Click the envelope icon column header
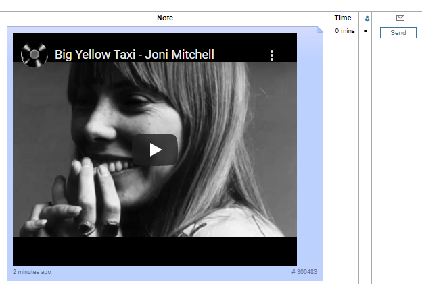The width and height of the screenshot is (422, 284). click(400, 18)
